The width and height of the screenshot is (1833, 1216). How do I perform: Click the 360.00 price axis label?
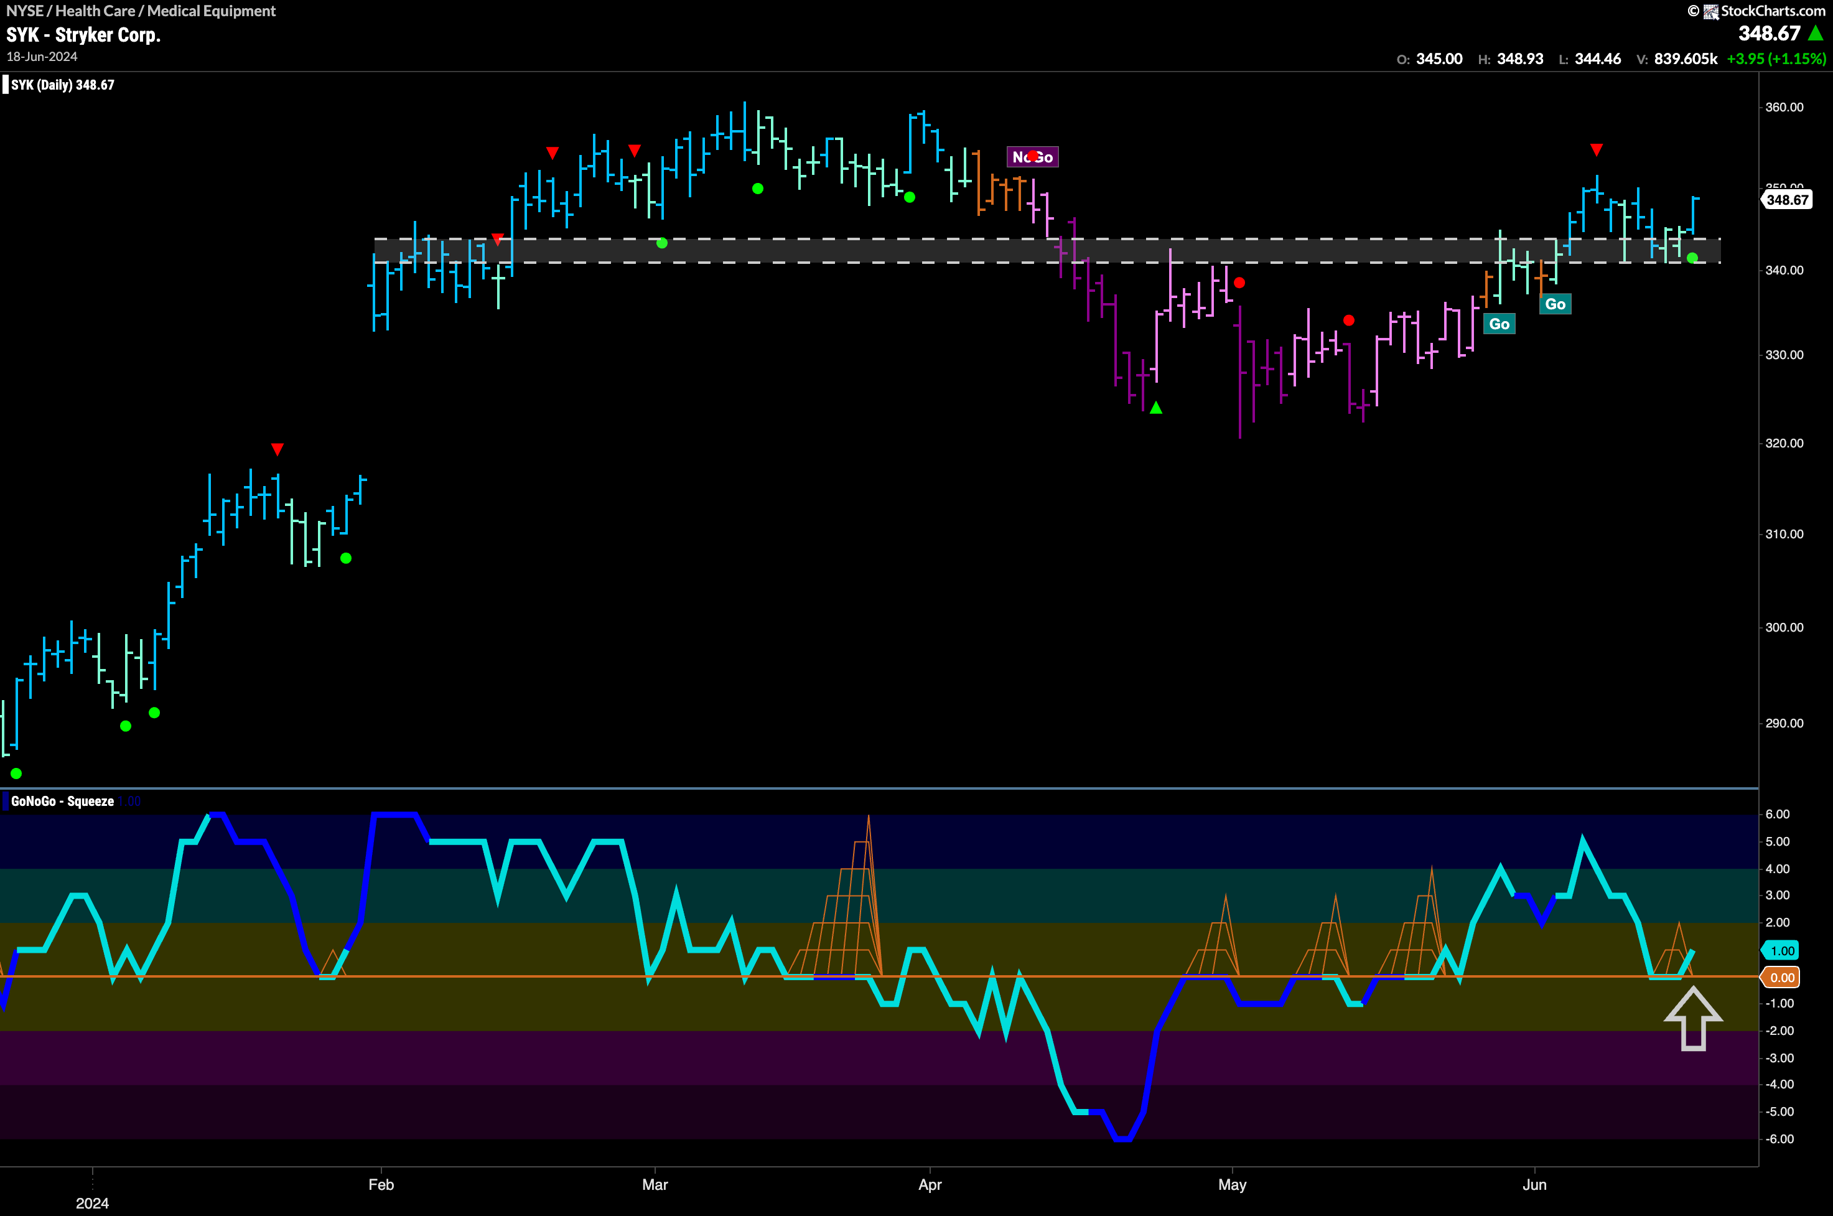coord(1784,107)
